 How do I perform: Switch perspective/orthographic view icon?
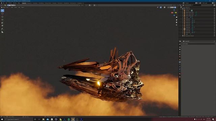pyautogui.click(x=177, y=25)
